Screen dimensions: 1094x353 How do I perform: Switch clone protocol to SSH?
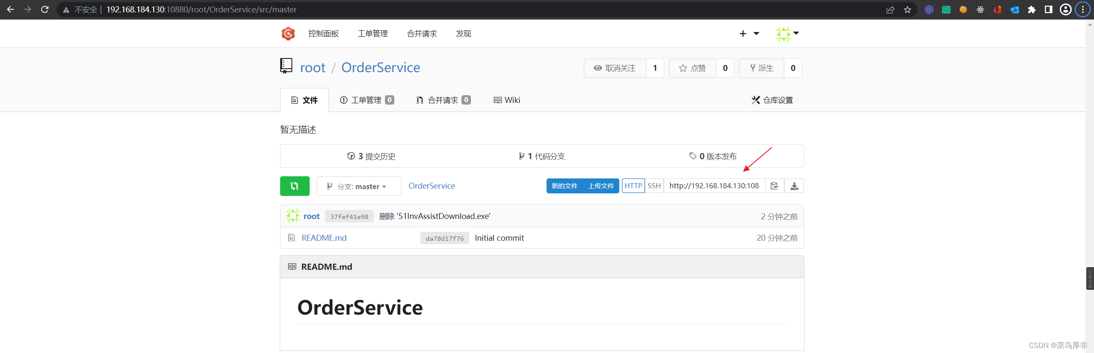654,186
